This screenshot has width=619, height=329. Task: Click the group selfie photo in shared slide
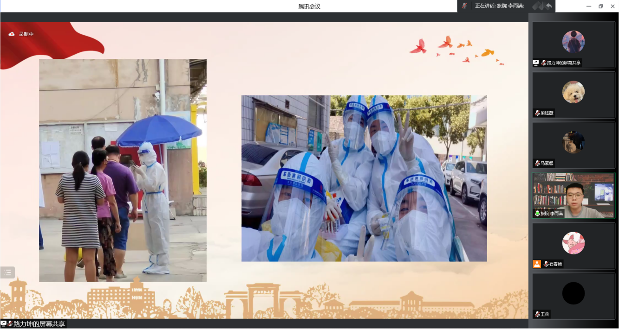(364, 178)
